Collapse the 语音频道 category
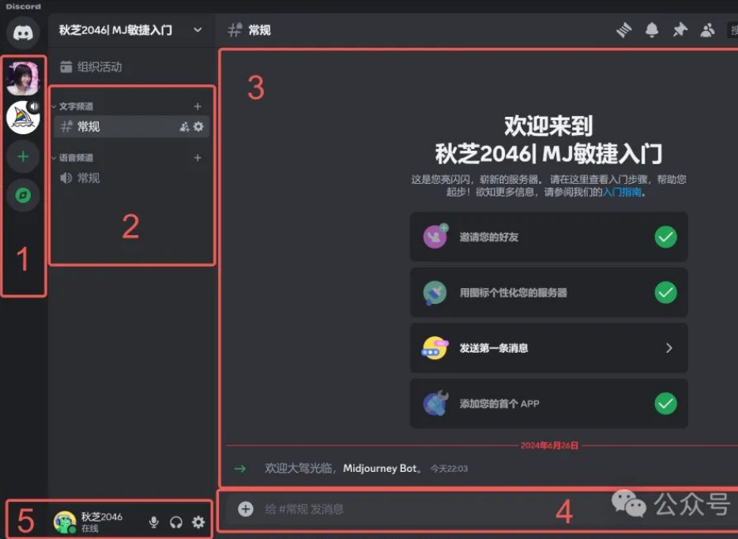Screen dimensions: 738x539 point(54,158)
